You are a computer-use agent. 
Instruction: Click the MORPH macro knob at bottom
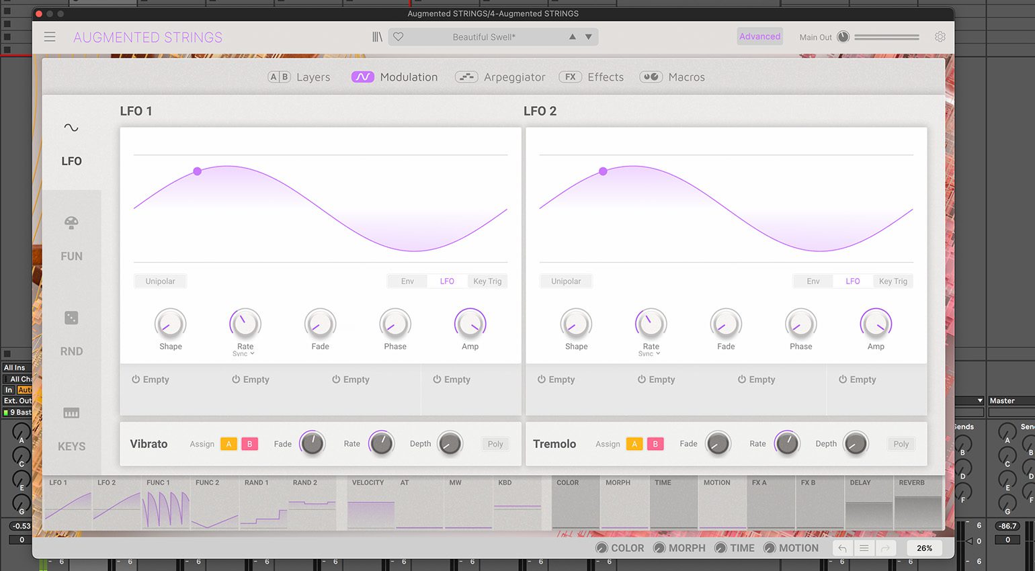click(660, 548)
